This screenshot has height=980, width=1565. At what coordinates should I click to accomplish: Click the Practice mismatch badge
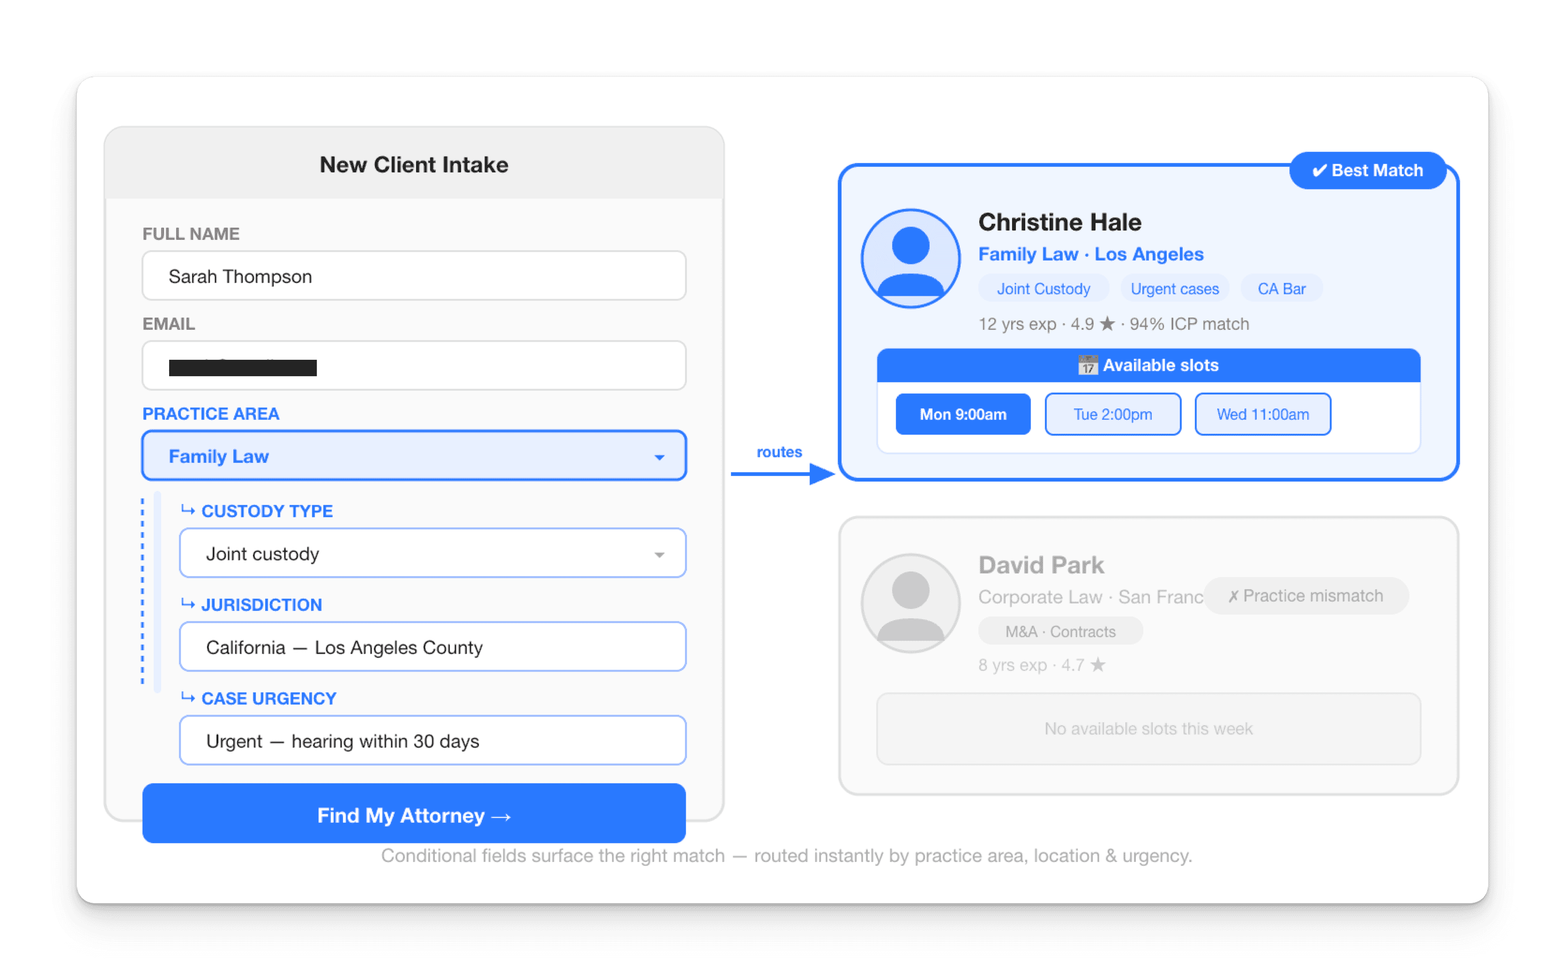coord(1306,596)
